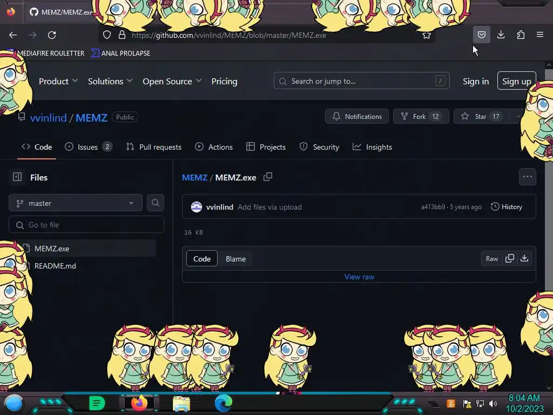Screen dimensions: 553x415
Task: Go back with the browser back arrow
Action: [13, 35]
